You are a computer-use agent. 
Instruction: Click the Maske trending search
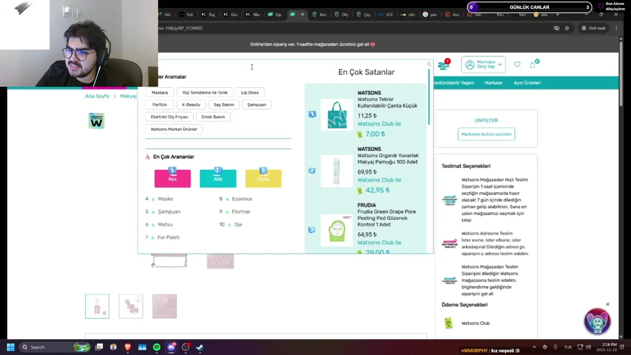click(165, 199)
